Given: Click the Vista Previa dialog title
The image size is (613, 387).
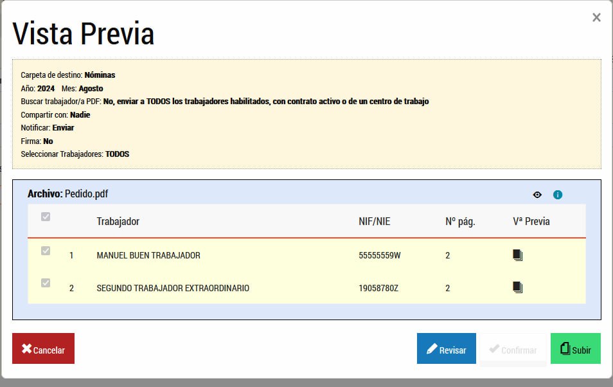Looking at the screenshot, I should [x=84, y=33].
